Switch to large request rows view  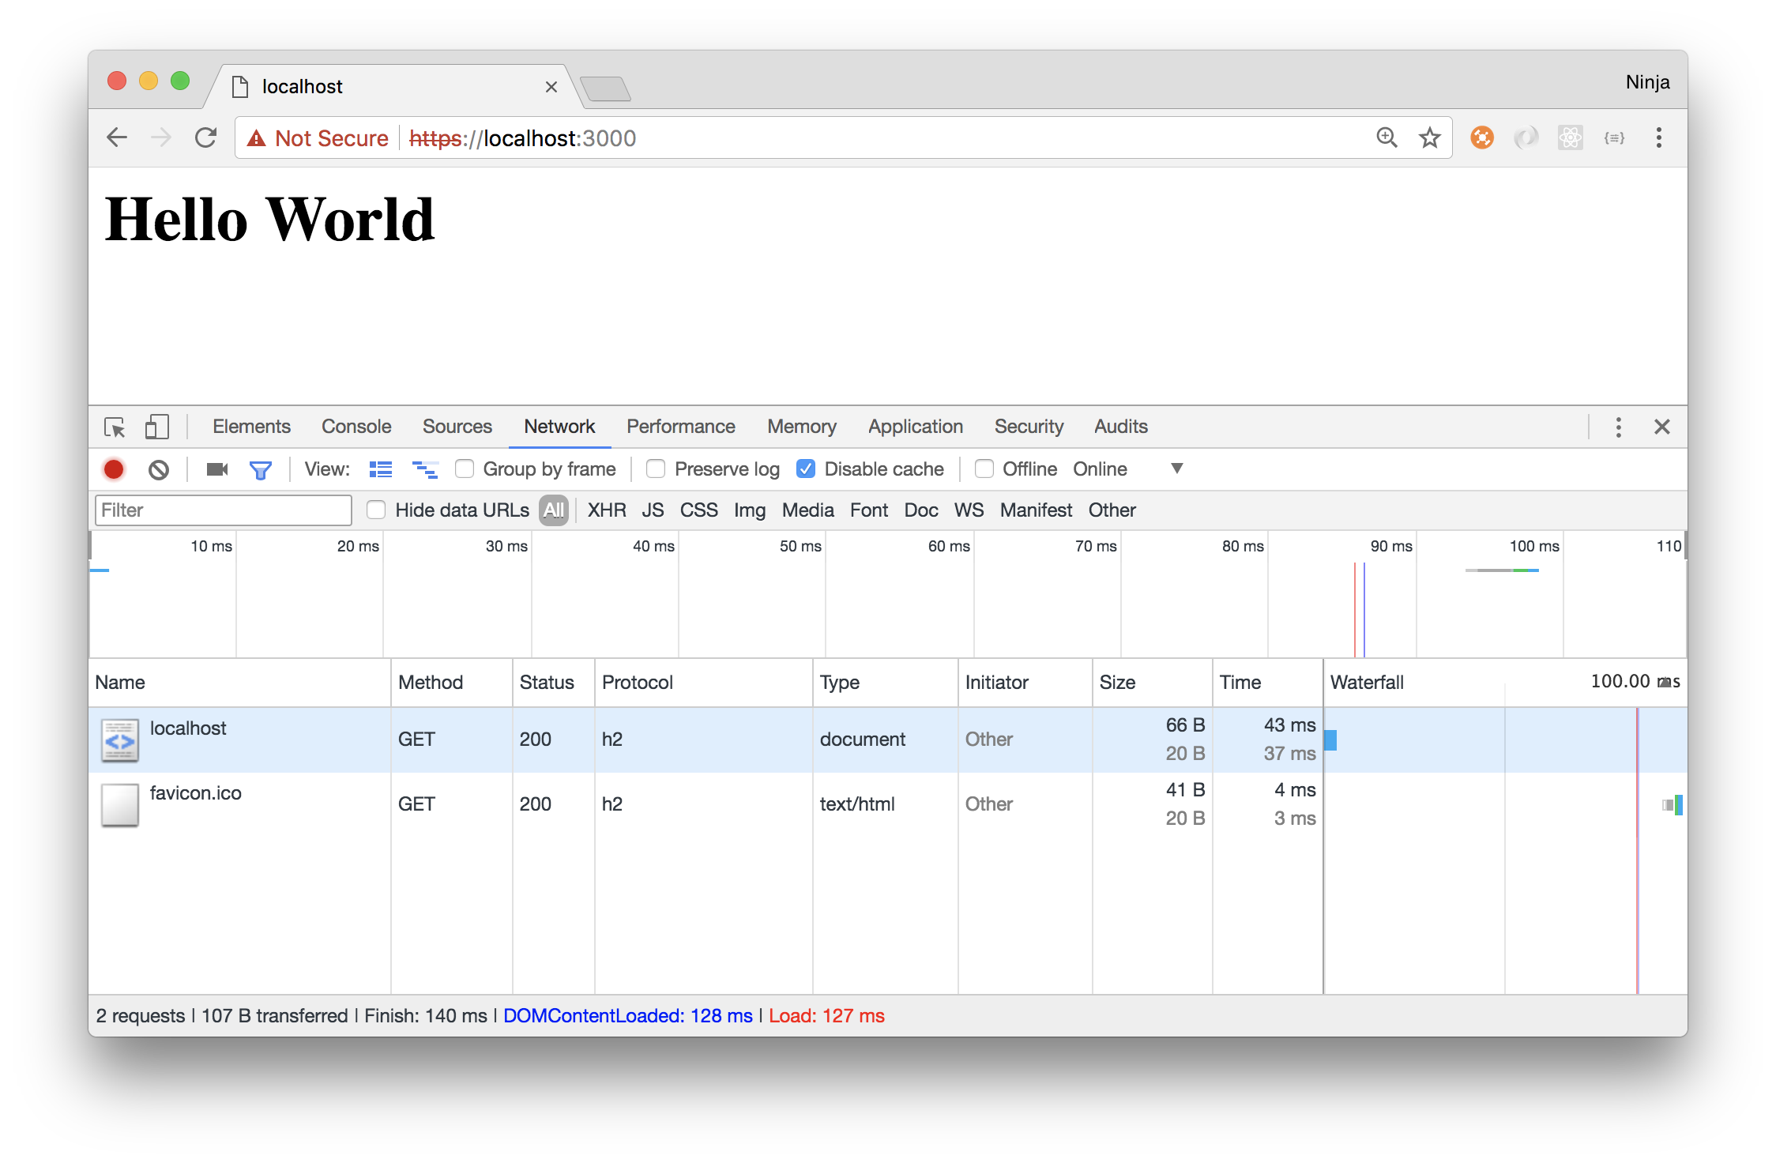tap(380, 469)
